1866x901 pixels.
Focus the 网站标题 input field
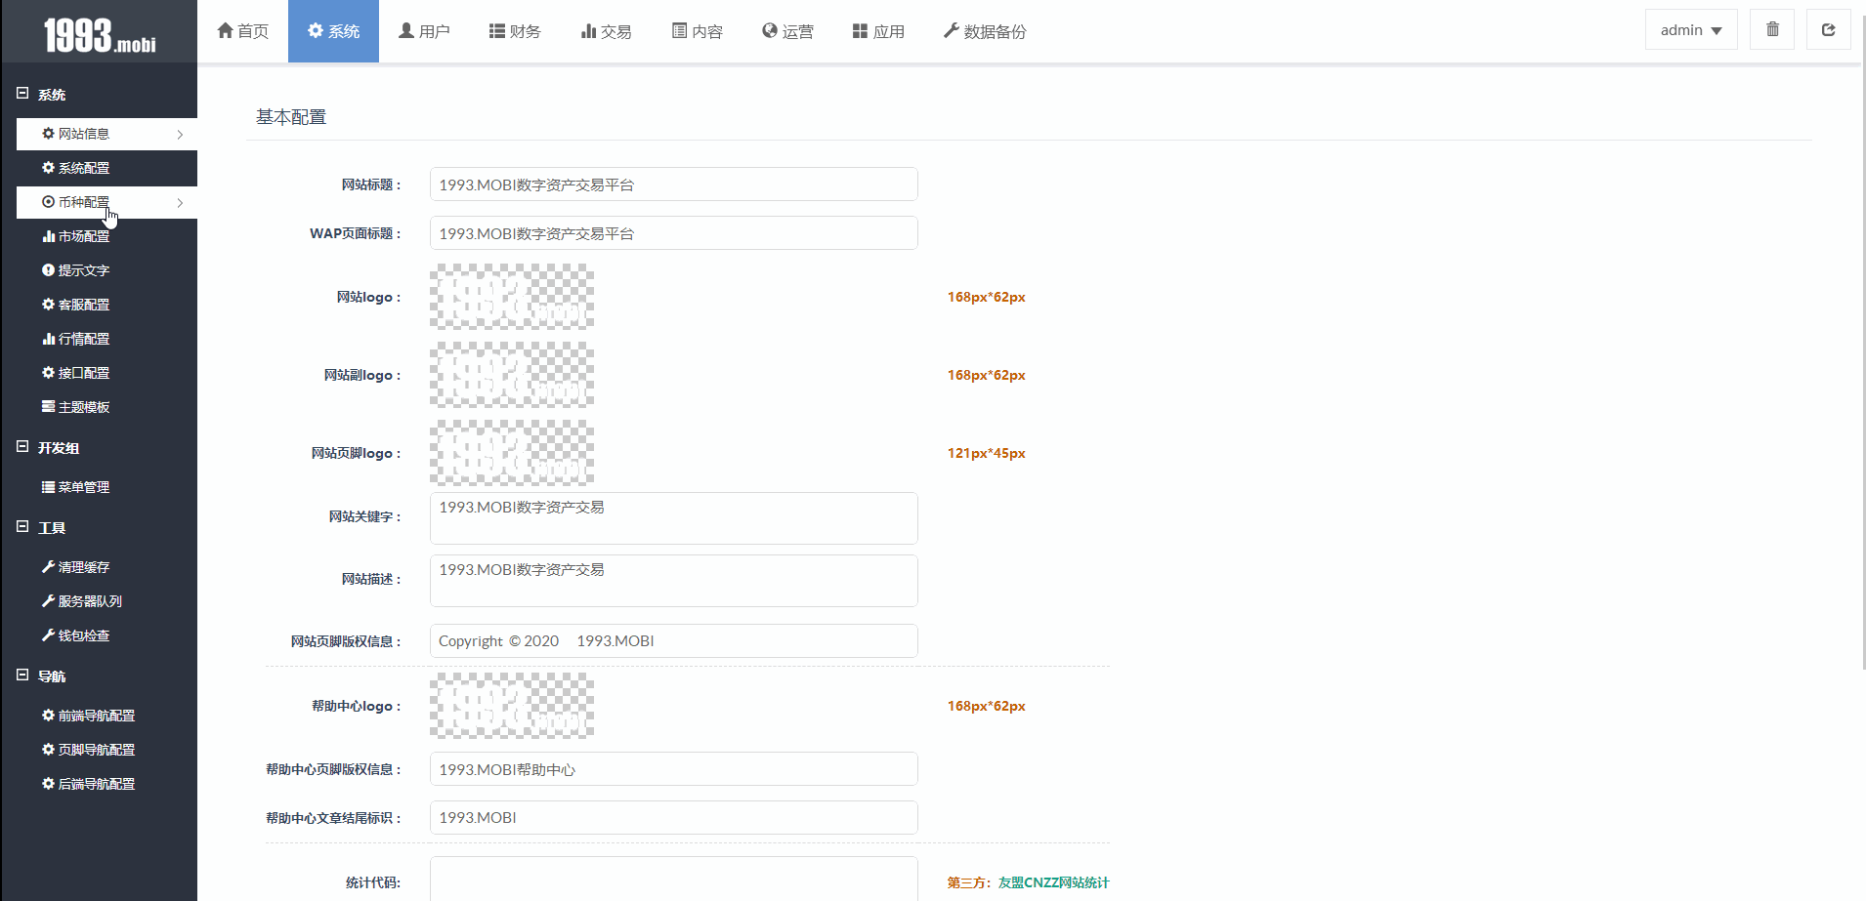point(673,184)
